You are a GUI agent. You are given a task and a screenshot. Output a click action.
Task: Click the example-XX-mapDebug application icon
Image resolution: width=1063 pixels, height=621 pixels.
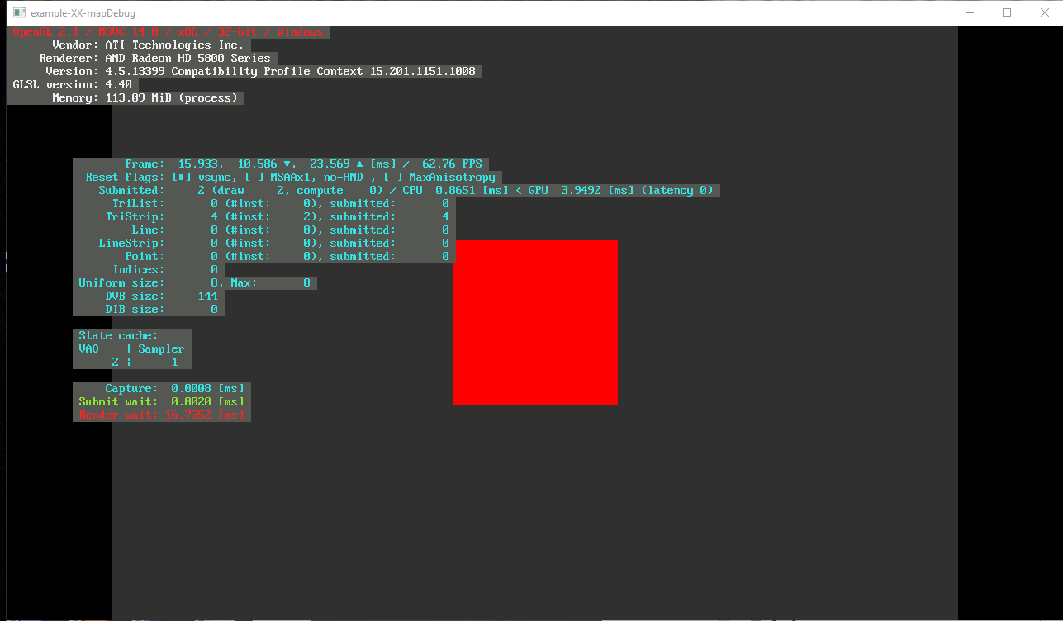(x=18, y=12)
